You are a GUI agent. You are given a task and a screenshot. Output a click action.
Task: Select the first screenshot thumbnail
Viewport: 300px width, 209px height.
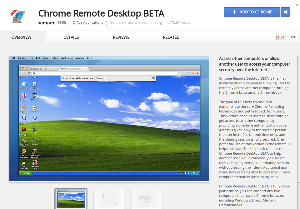tap(71, 199)
